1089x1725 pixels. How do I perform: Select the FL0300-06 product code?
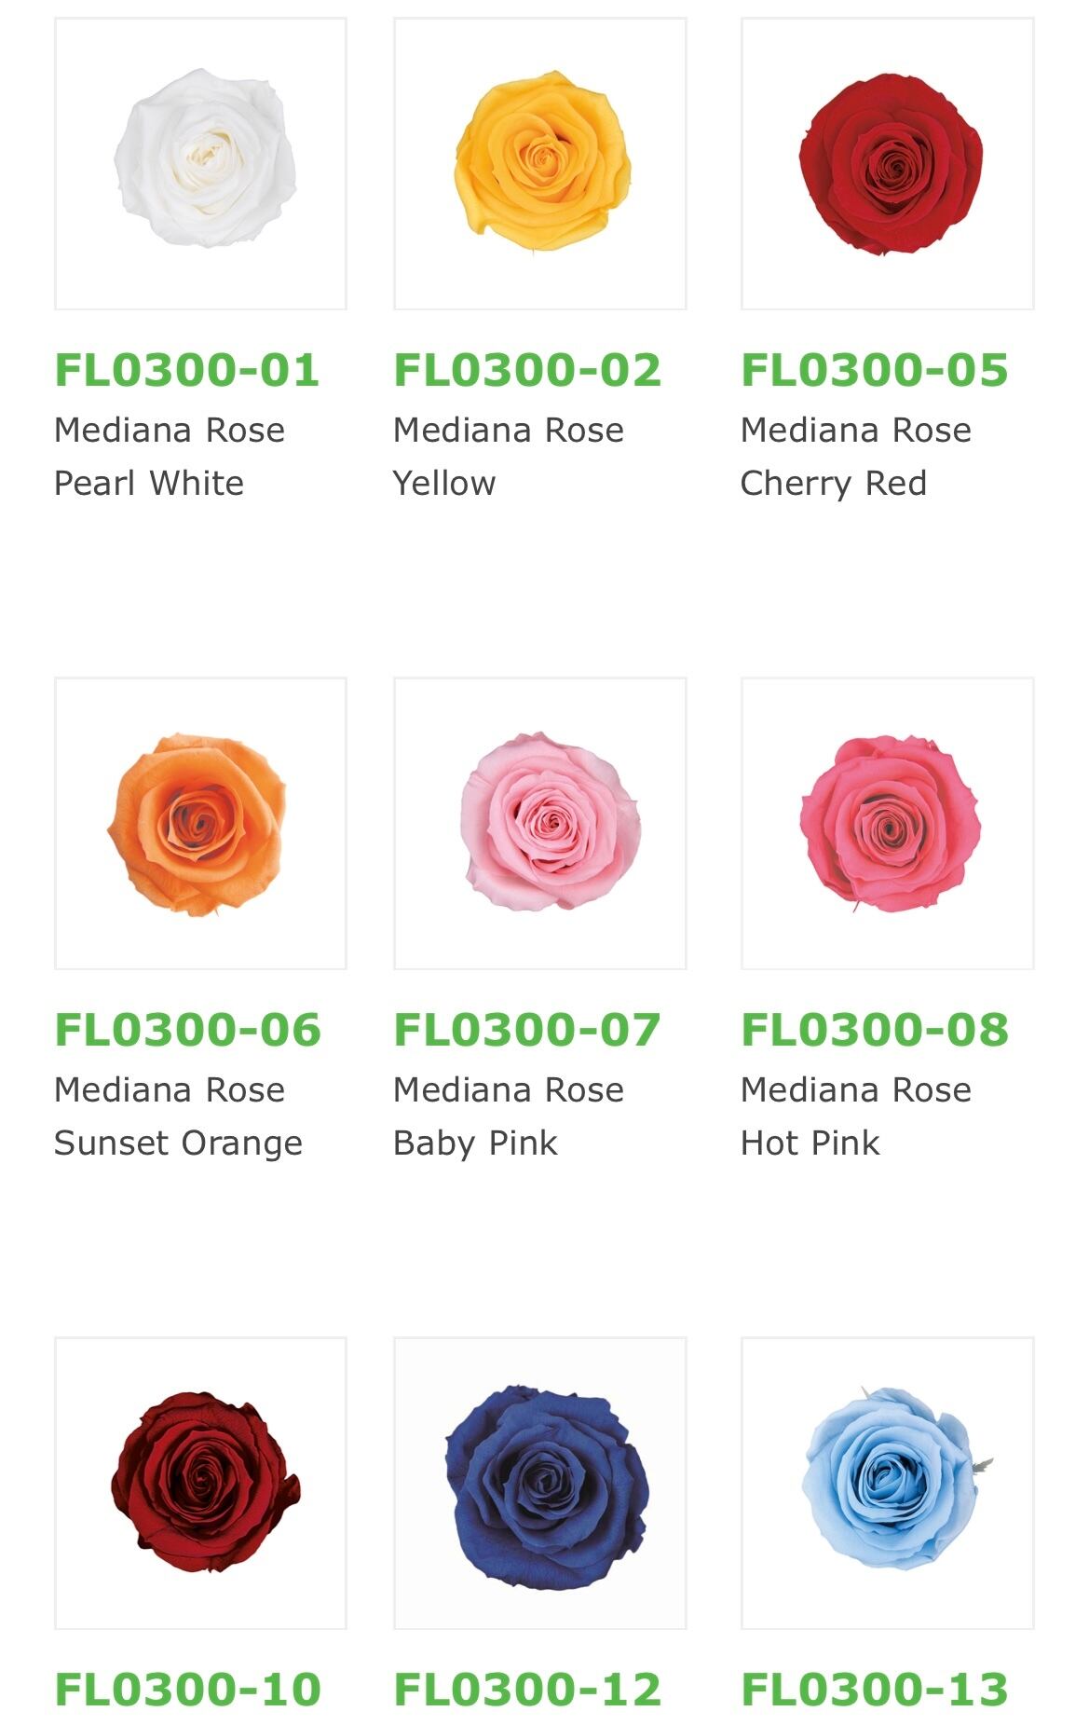point(187,1030)
